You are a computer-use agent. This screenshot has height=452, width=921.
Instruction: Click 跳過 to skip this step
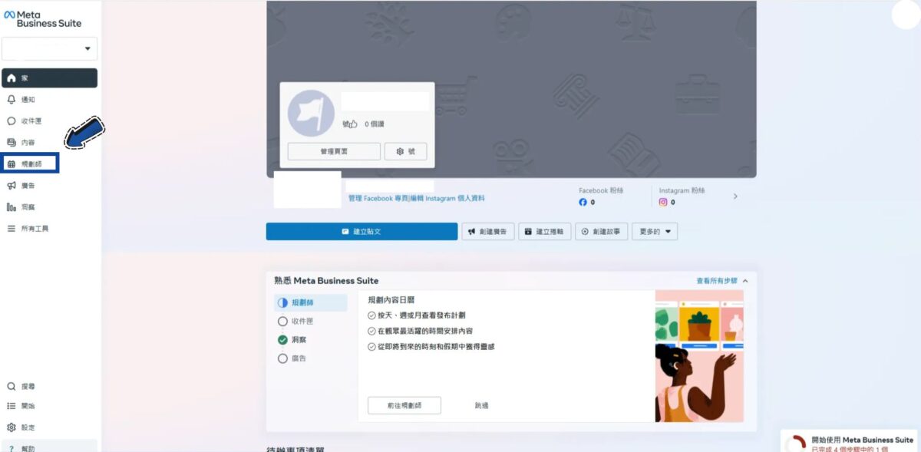482,405
